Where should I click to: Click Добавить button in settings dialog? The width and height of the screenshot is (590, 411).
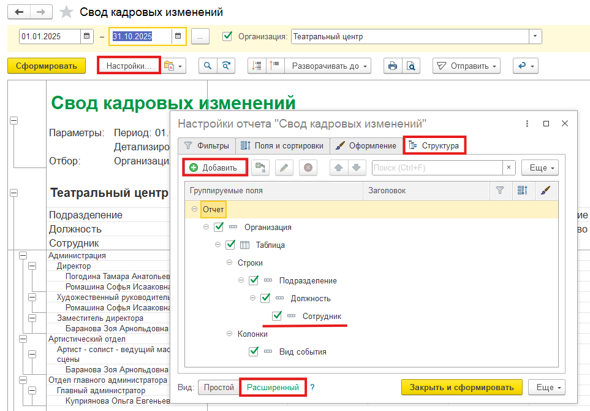pos(215,167)
